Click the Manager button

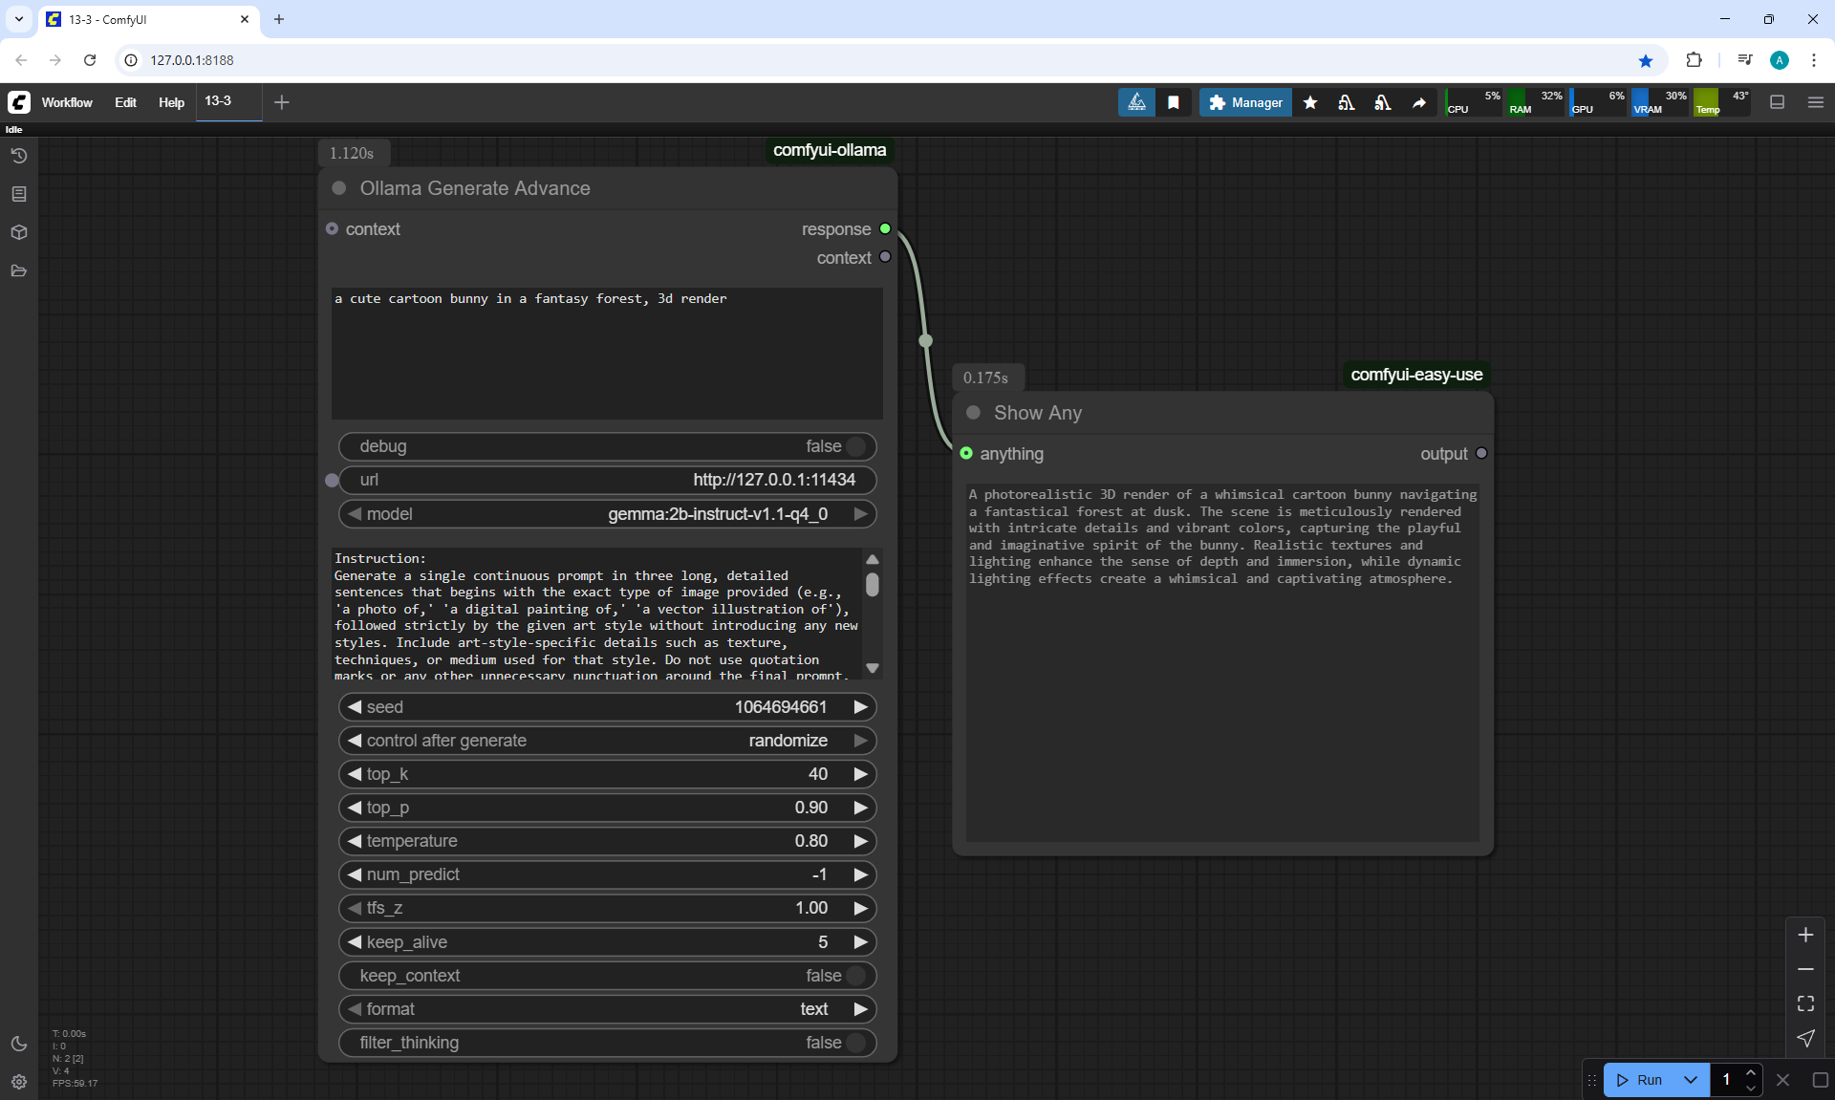click(x=1245, y=102)
